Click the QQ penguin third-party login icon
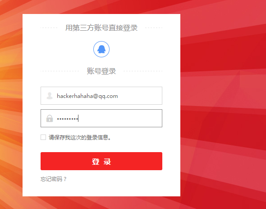 point(101,49)
